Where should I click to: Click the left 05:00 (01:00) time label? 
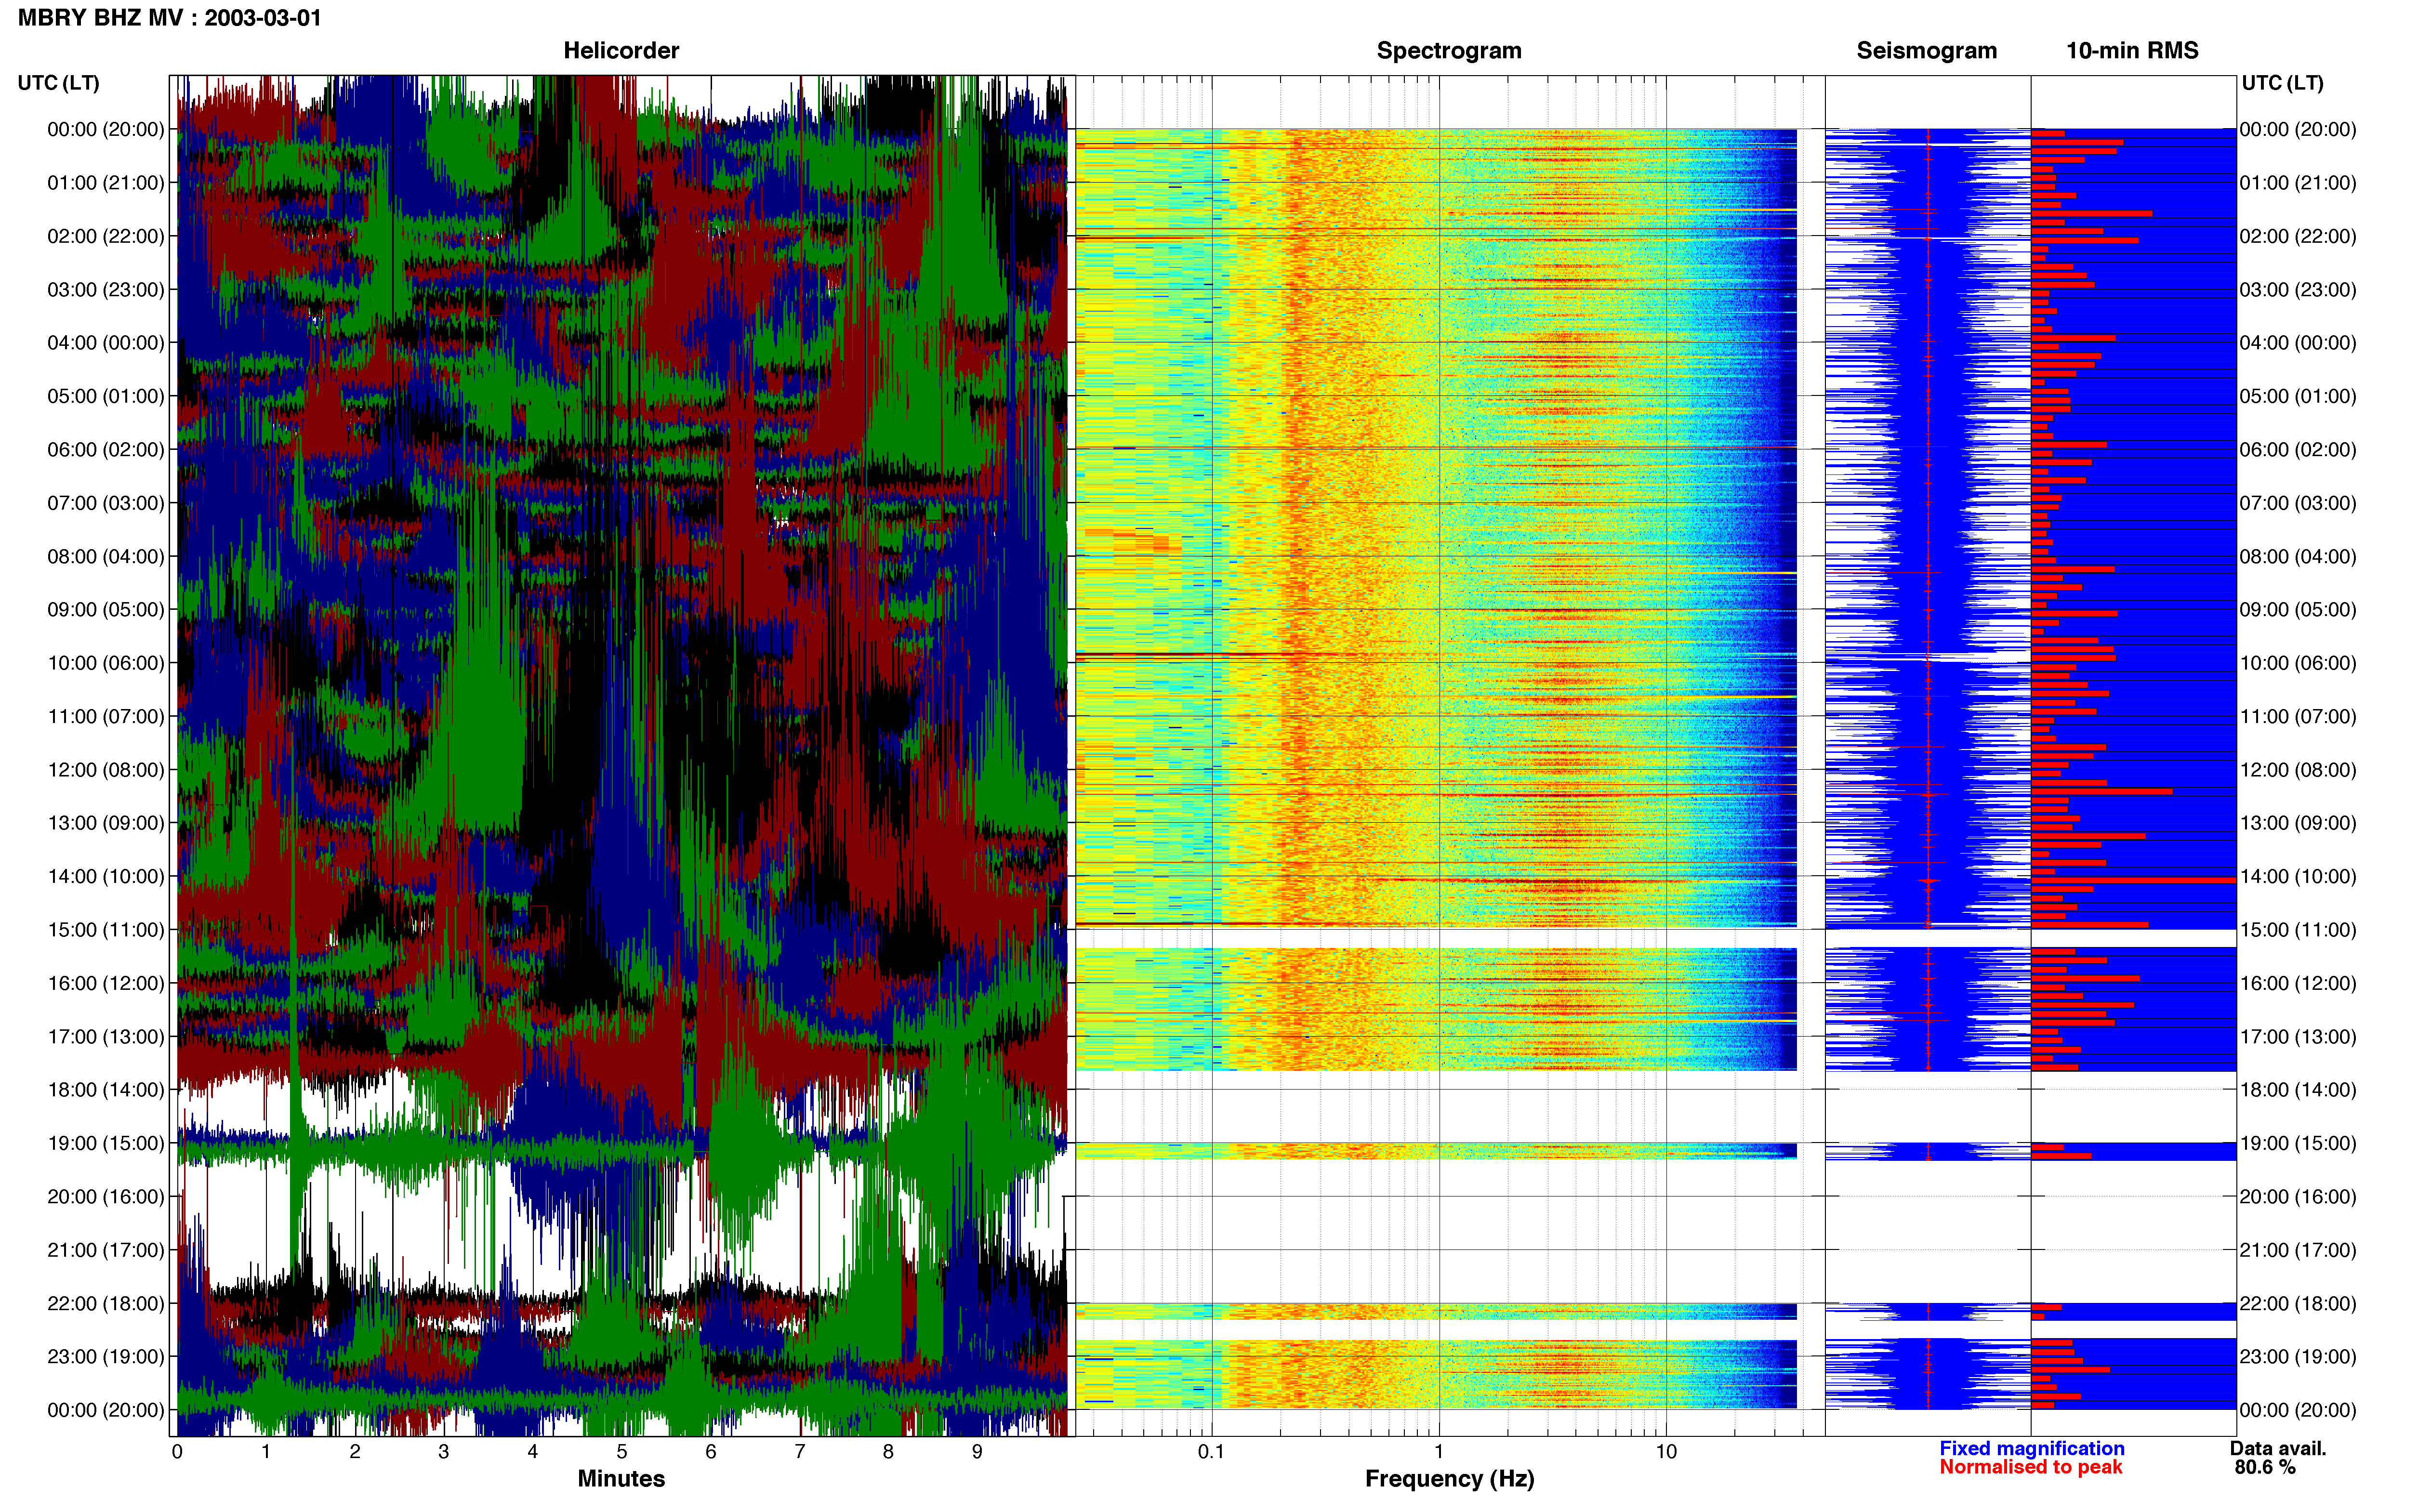106,396
